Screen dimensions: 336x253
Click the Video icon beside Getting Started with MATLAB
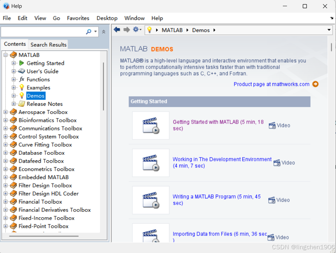272,125
